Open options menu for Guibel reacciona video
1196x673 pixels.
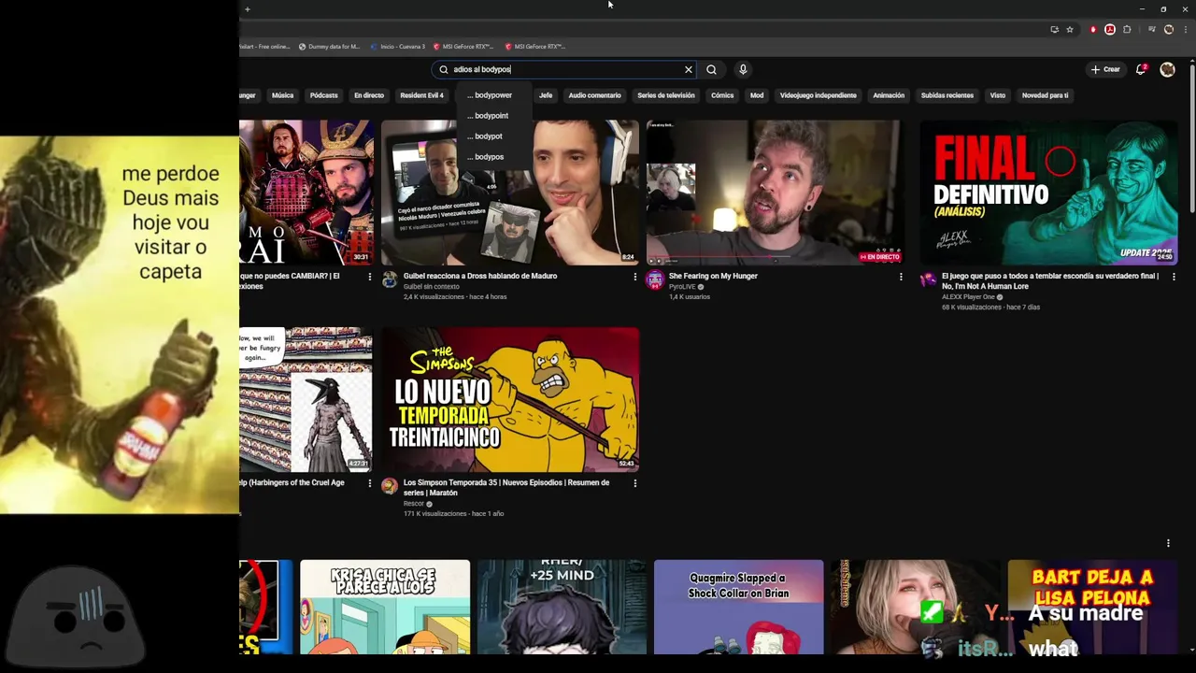(x=635, y=277)
